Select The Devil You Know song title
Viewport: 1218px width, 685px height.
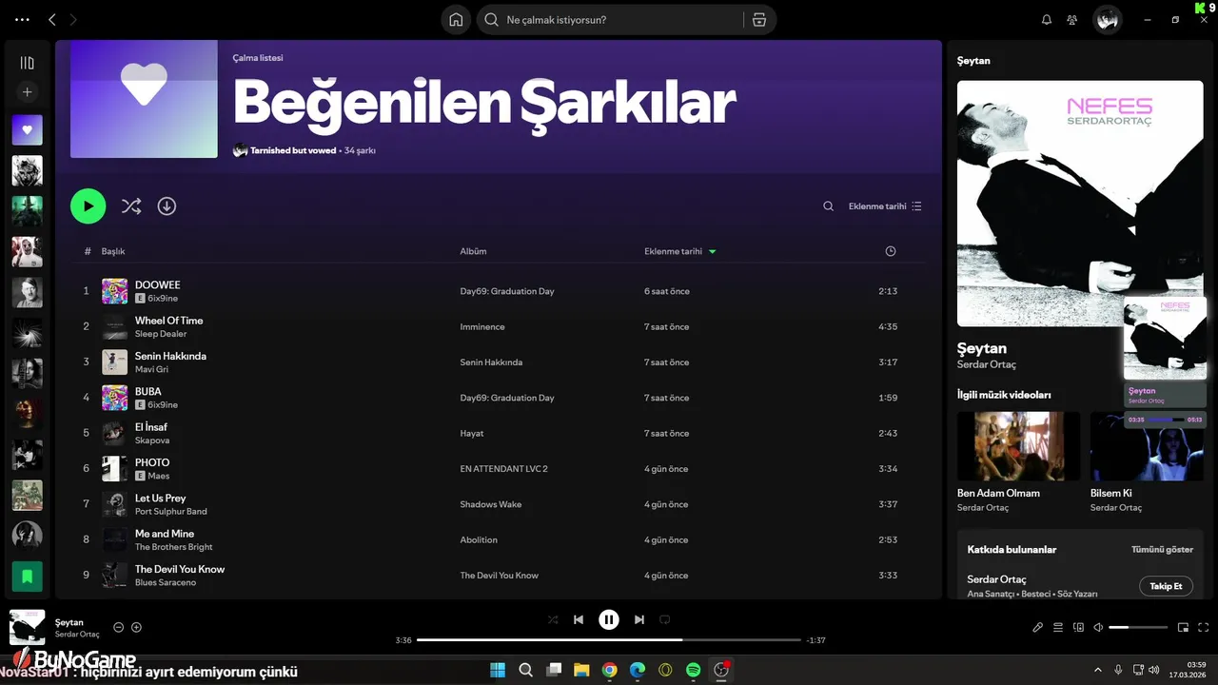180,569
